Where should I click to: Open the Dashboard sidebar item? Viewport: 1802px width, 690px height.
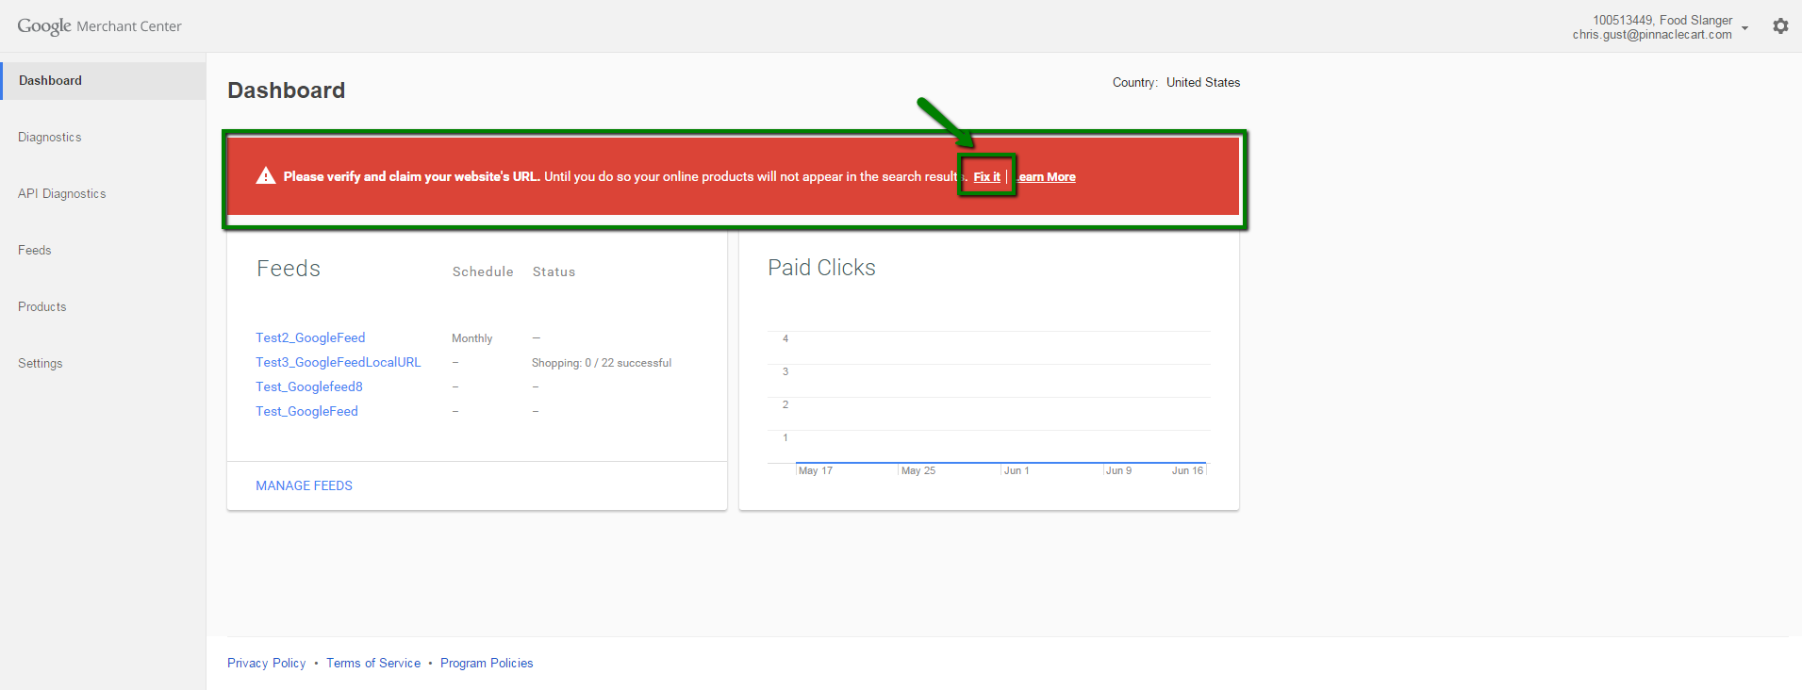(104, 81)
